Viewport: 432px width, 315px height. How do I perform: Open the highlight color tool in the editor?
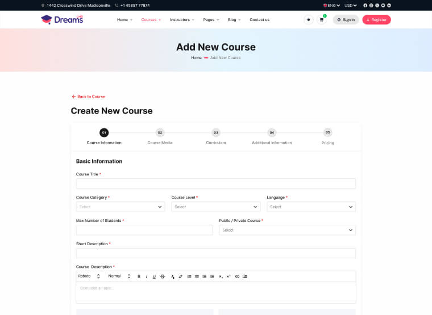point(180,276)
